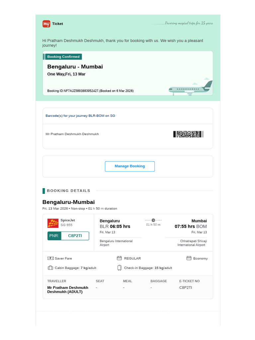The height and width of the screenshot is (340, 255).
Task: Click the airplane illustration in booking card
Action: coord(191,88)
